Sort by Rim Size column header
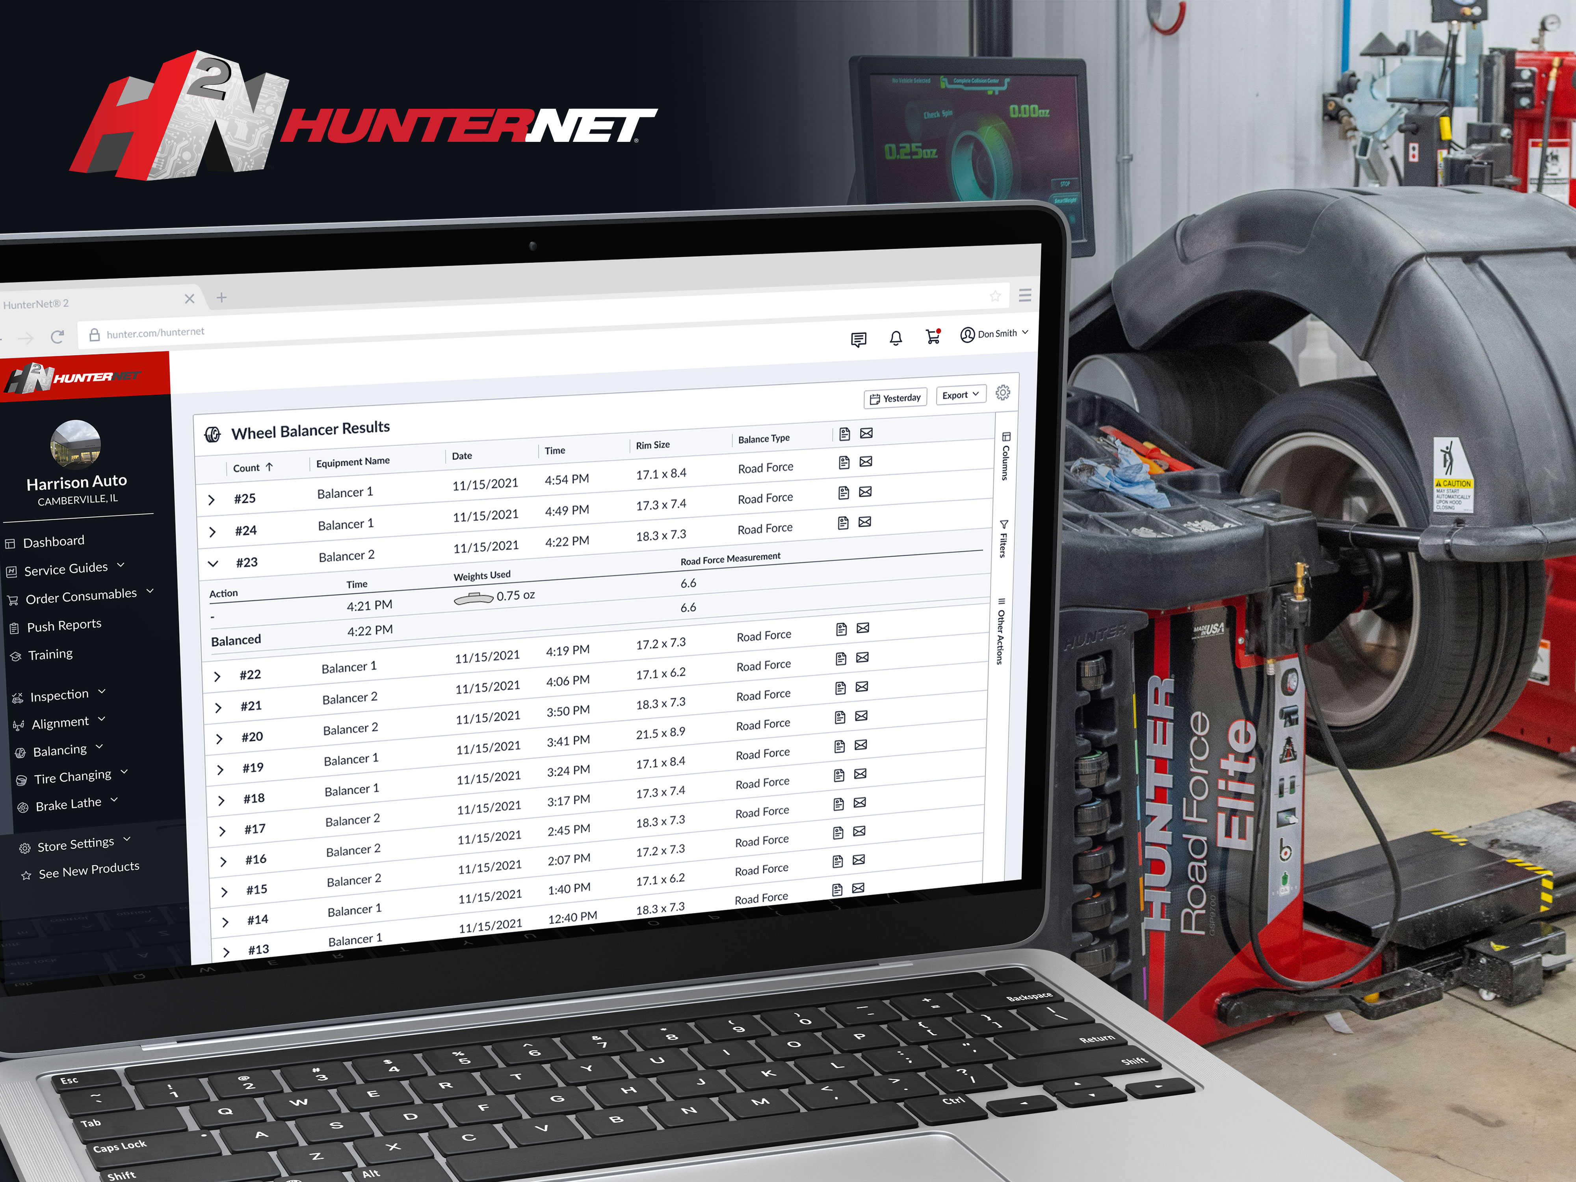Image resolution: width=1576 pixels, height=1182 pixels. (652, 445)
